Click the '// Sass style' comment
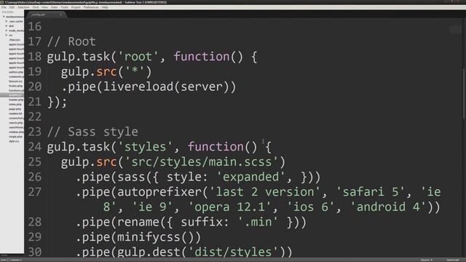Viewport: 466px width, 262px height. coord(92,132)
